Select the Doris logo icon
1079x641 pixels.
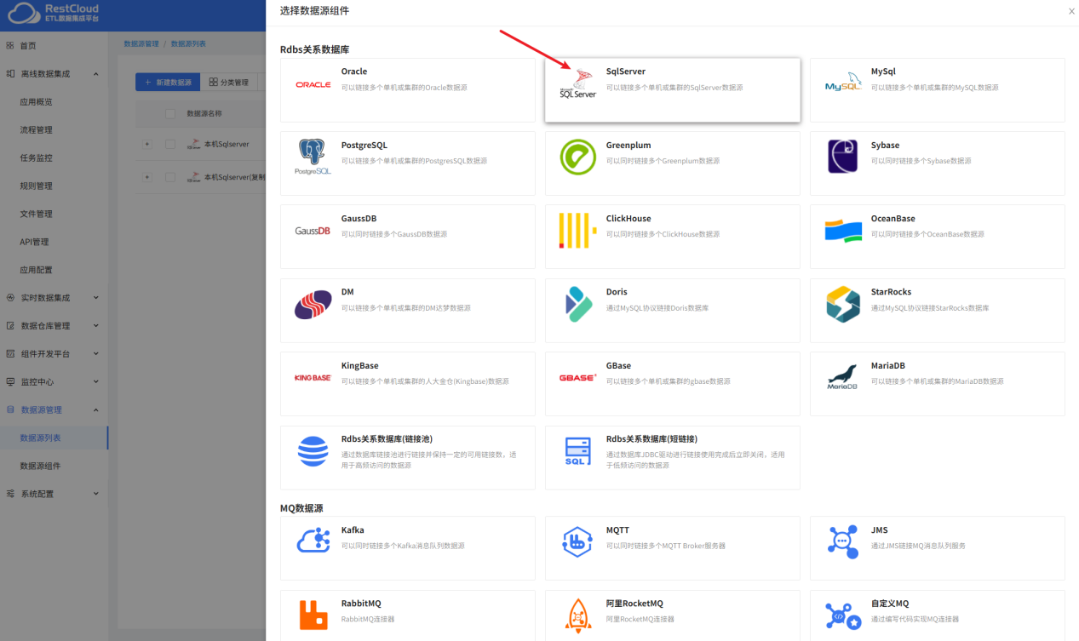578,304
